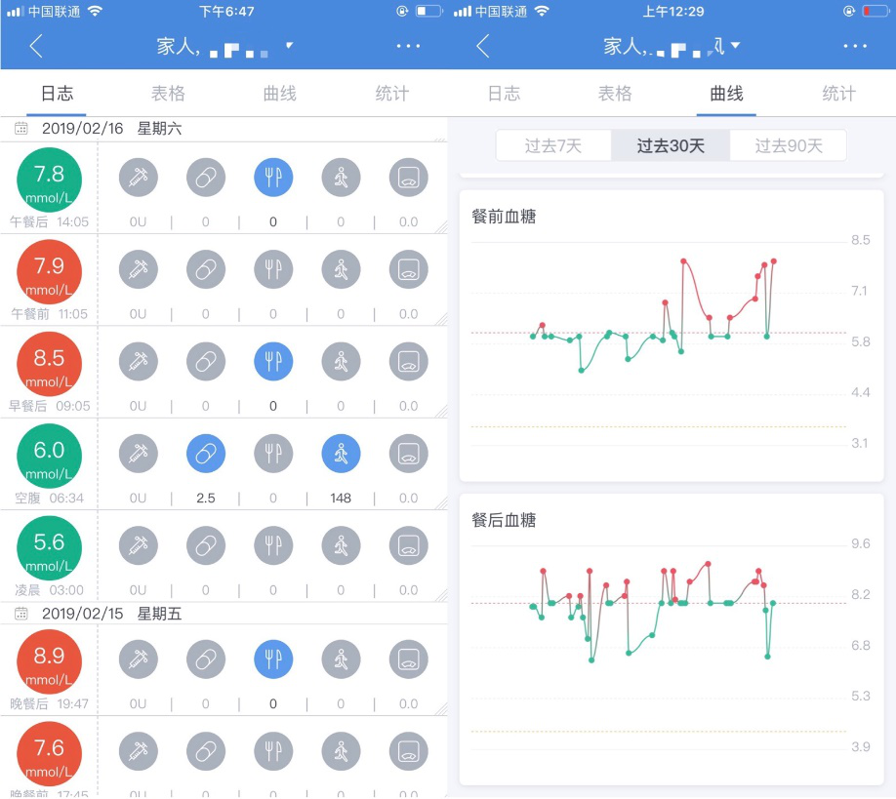Select the 8.5 mmol/L glucose reading circle
The image size is (896, 799).
pos(50,361)
